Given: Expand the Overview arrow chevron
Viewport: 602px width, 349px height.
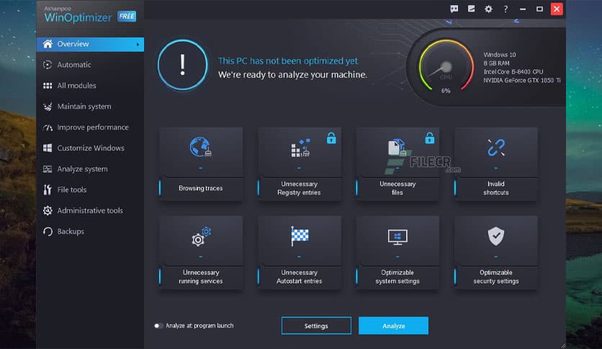Looking at the screenshot, I should coord(138,44).
